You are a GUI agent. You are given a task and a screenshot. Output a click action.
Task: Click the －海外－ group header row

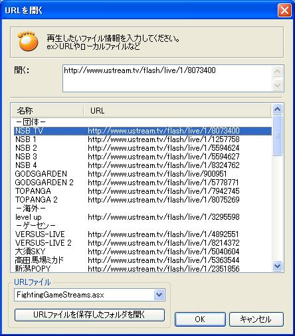click(143, 209)
